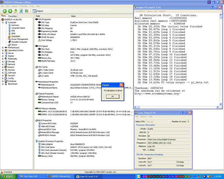The height and width of the screenshot is (179, 224).
Task: Select the Software category in the tree
Action: [12, 73]
